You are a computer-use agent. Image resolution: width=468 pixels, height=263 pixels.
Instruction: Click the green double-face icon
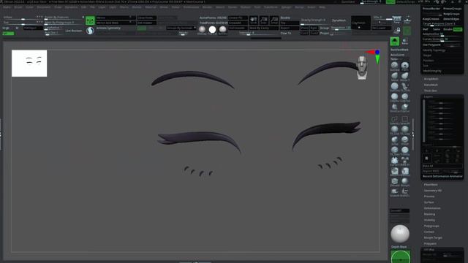pos(90,20)
